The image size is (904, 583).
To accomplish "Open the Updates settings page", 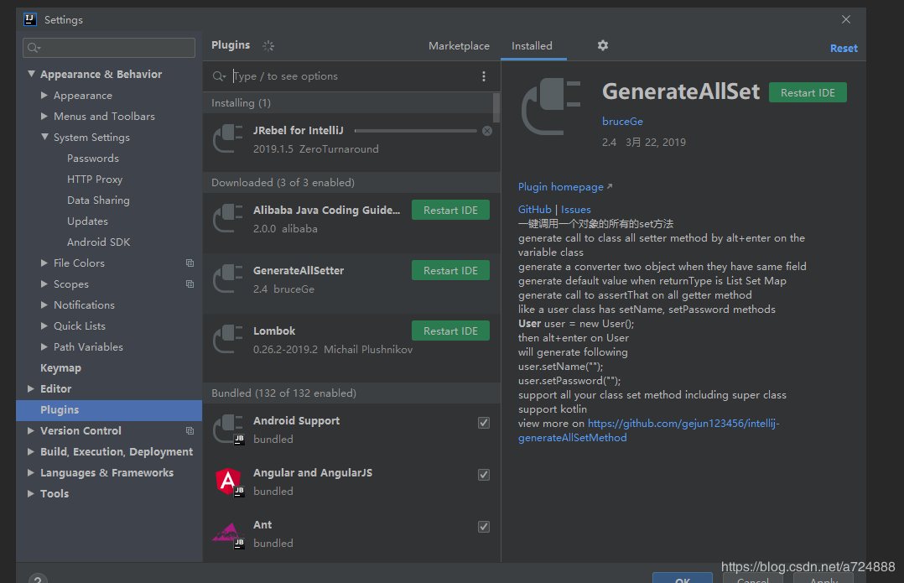I will coord(87,221).
